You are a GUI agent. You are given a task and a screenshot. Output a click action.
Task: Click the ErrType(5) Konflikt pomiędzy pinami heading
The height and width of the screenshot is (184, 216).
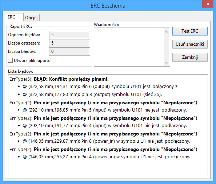(x=59, y=79)
